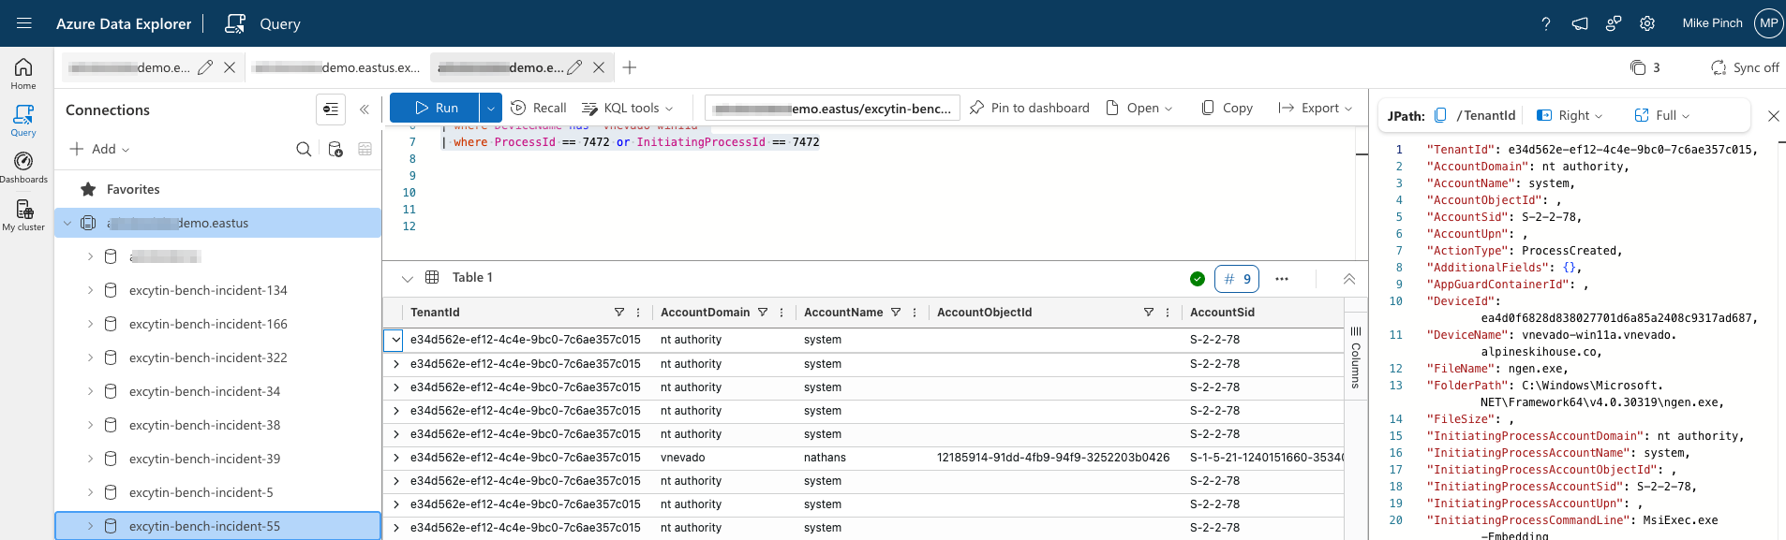Toggle filter on TenantId column
Image resolution: width=1786 pixels, height=540 pixels.
619,313
